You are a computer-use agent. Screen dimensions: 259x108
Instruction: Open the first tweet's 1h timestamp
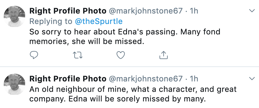pyautogui.click(x=194, y=11)
